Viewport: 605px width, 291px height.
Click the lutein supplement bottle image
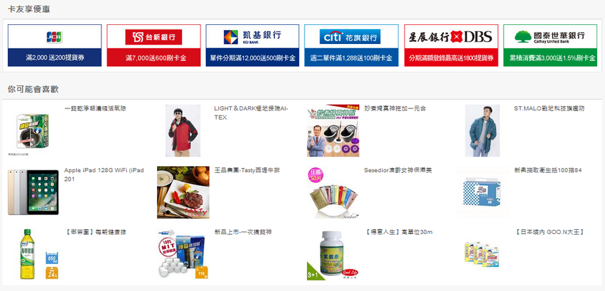[333, 254]
